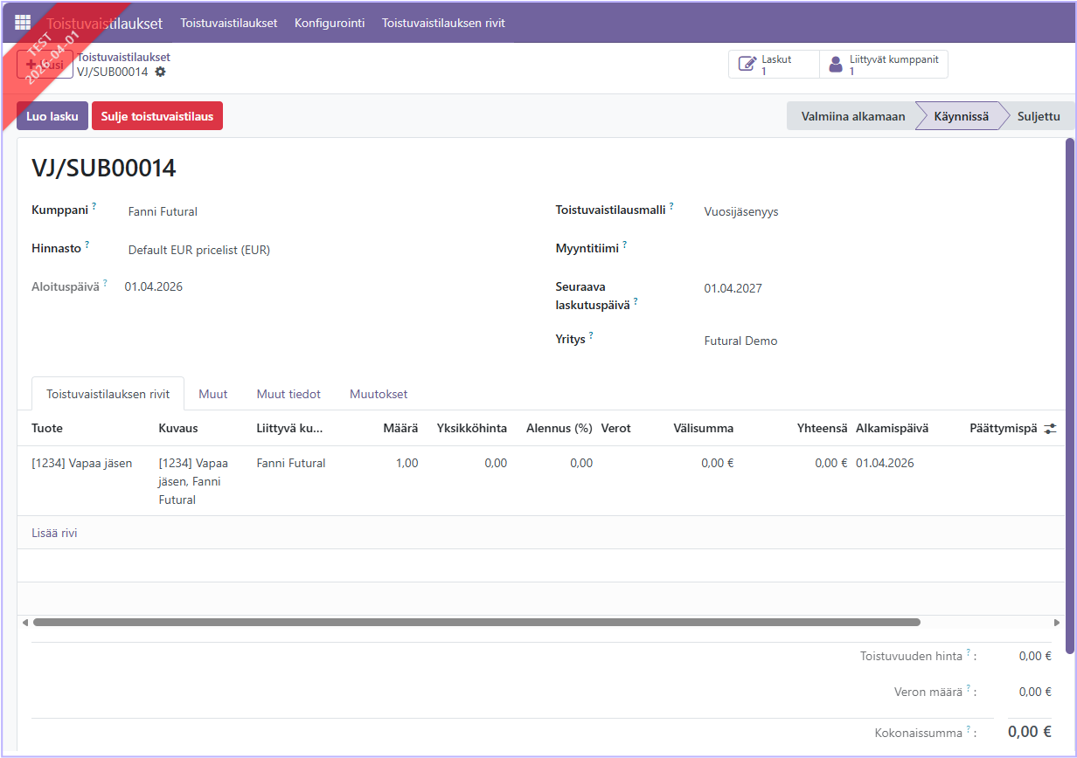
Task: Open Konfigurointi menu
Action: 330,23
